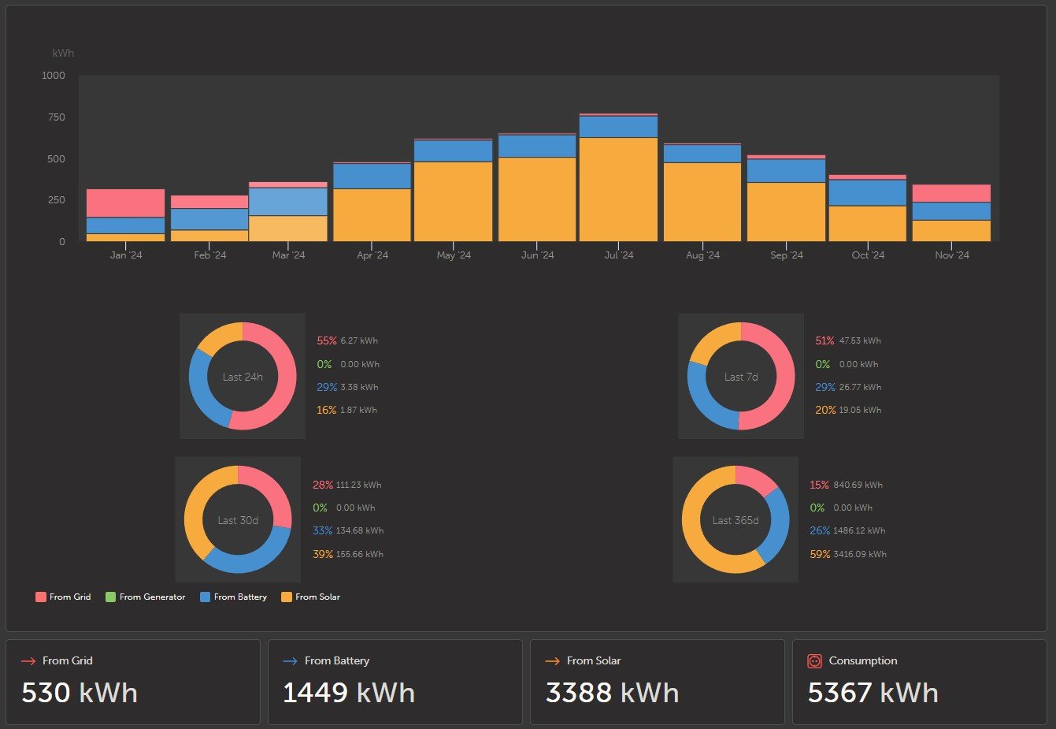Click the Consumption socket icon
This screenshot has width=1056, height=729.
[815, 661]
